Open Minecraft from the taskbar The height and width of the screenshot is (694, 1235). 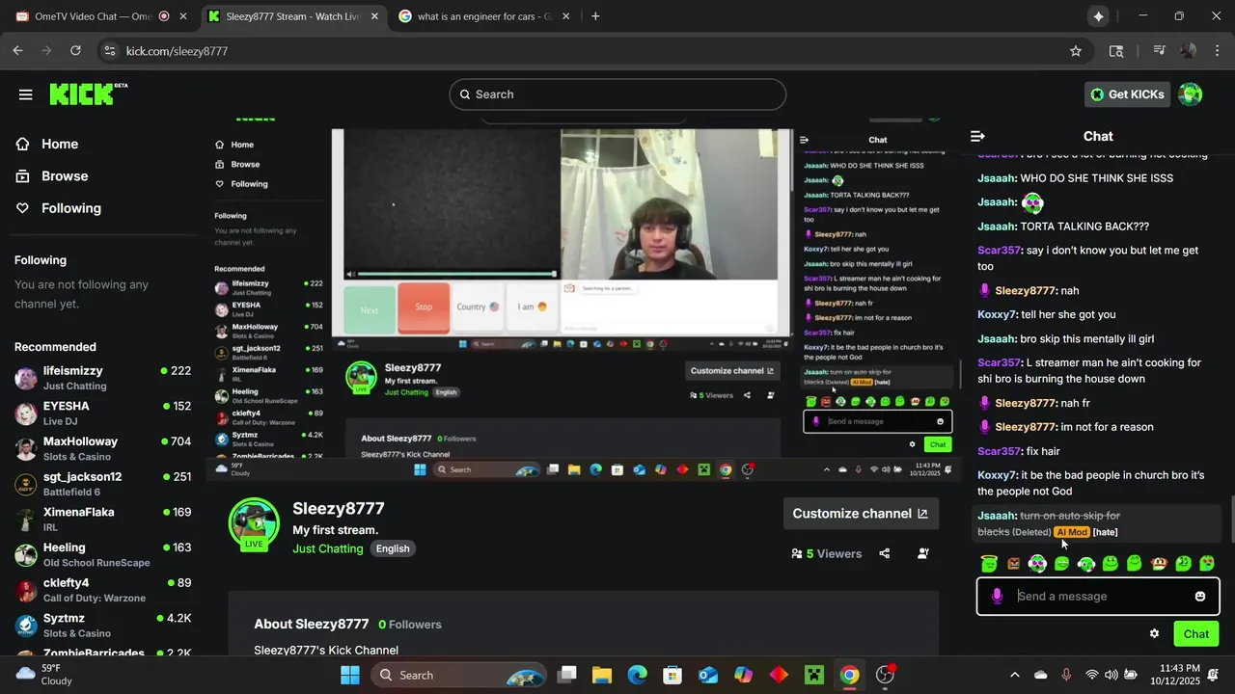814,675
